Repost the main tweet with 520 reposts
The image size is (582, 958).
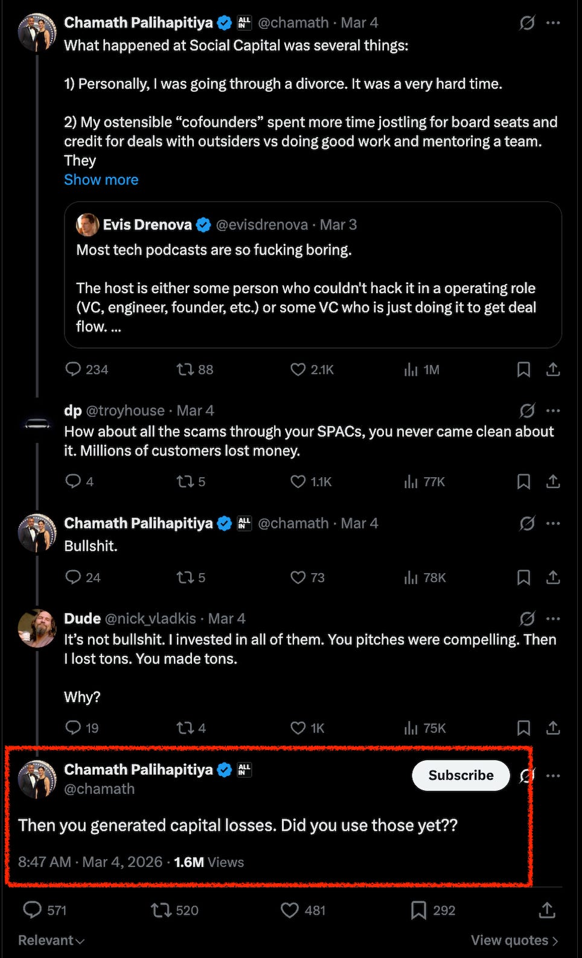pos(162,910)
